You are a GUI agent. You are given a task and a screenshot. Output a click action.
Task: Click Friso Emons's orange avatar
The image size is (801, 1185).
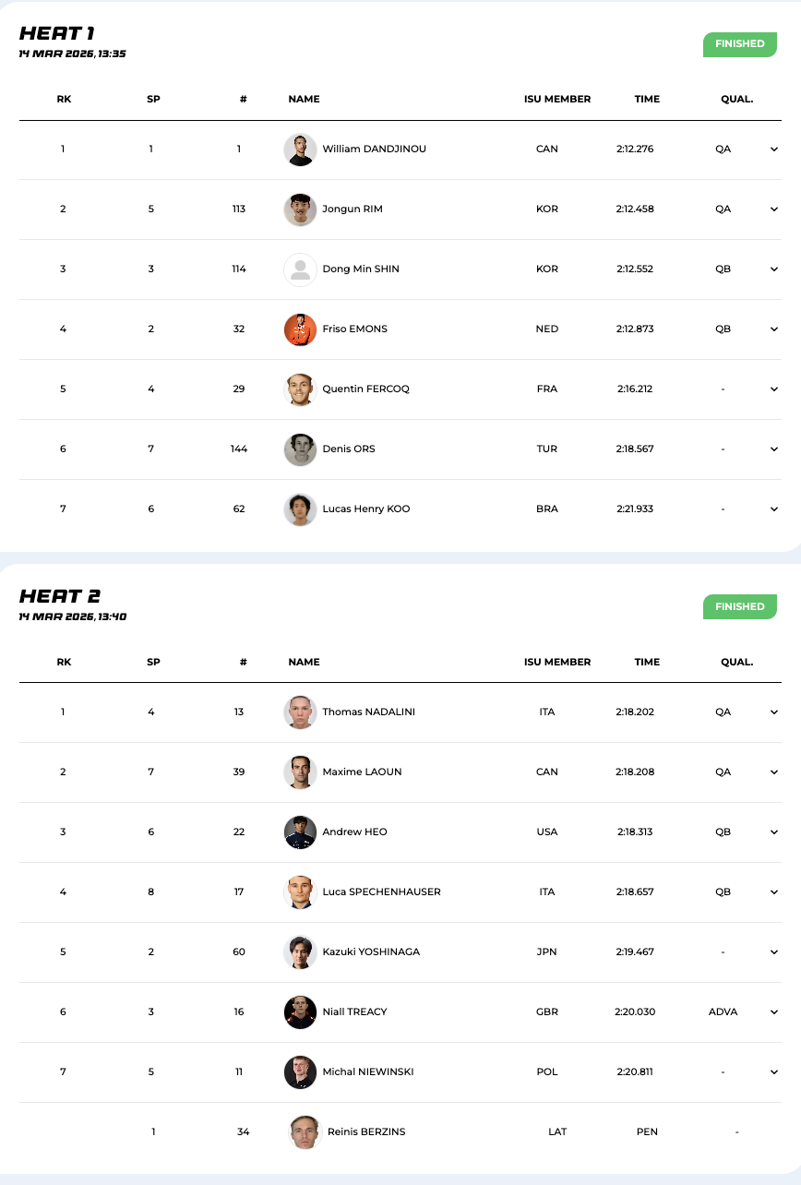[x=300, y=329]
